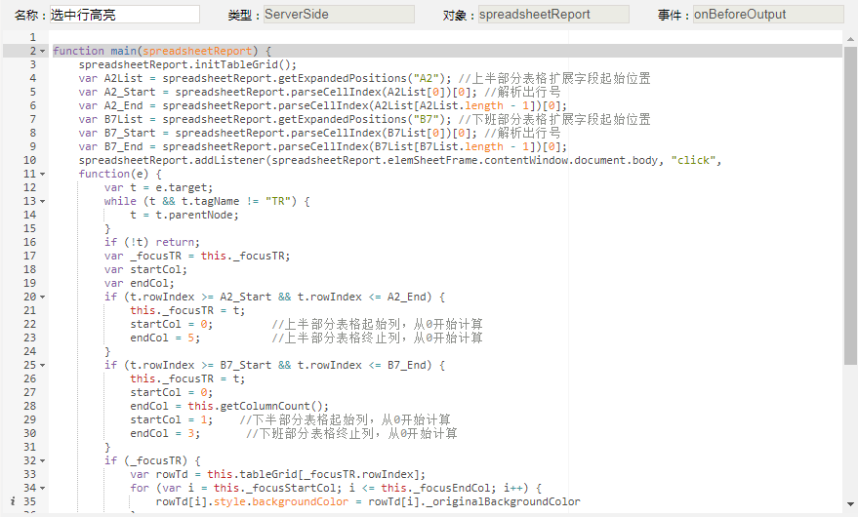
Task: Collapse the fold arrow at line 32
Action: (x=43, y=461)
